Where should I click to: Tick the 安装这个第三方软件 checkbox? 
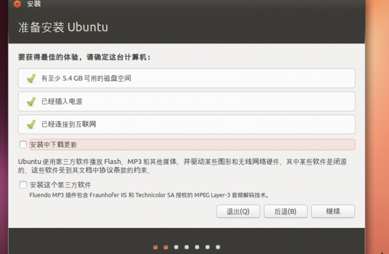point(23,185)
